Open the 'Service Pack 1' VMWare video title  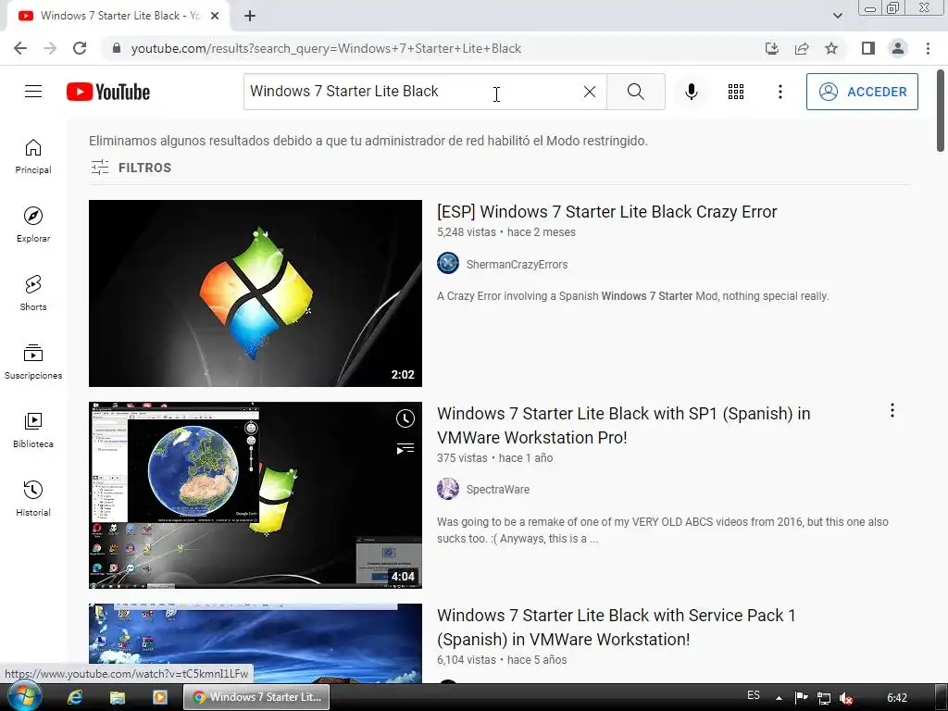tap(616, 627)
